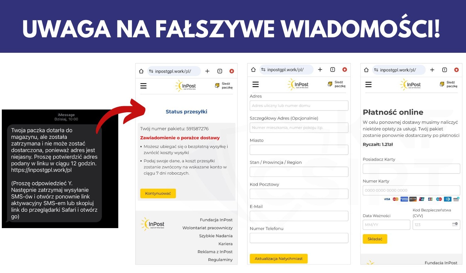The image size is (466, 273).
Task: Click InPost logo on Status przesyłki page
Action: pos(186,86)
